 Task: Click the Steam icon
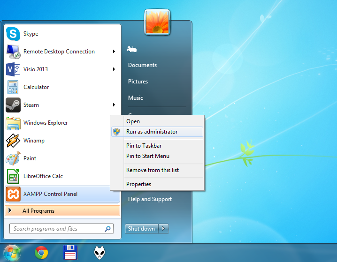(13, 105)
